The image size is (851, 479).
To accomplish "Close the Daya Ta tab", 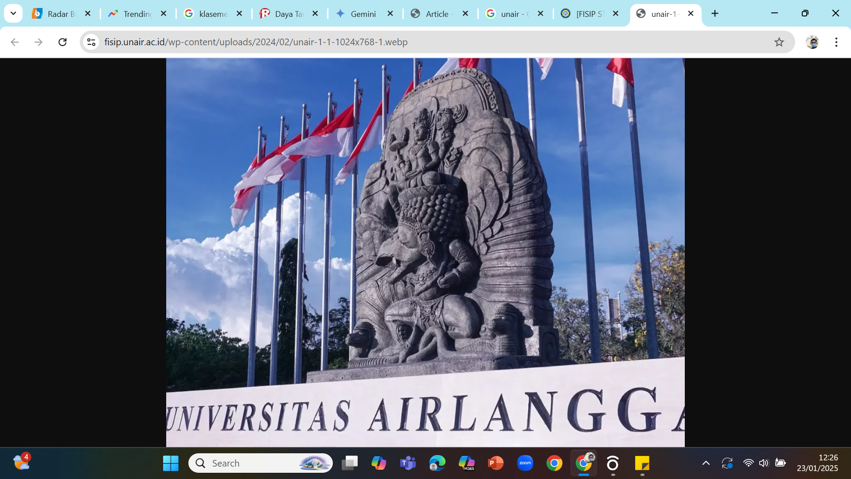I will [315, 14].
